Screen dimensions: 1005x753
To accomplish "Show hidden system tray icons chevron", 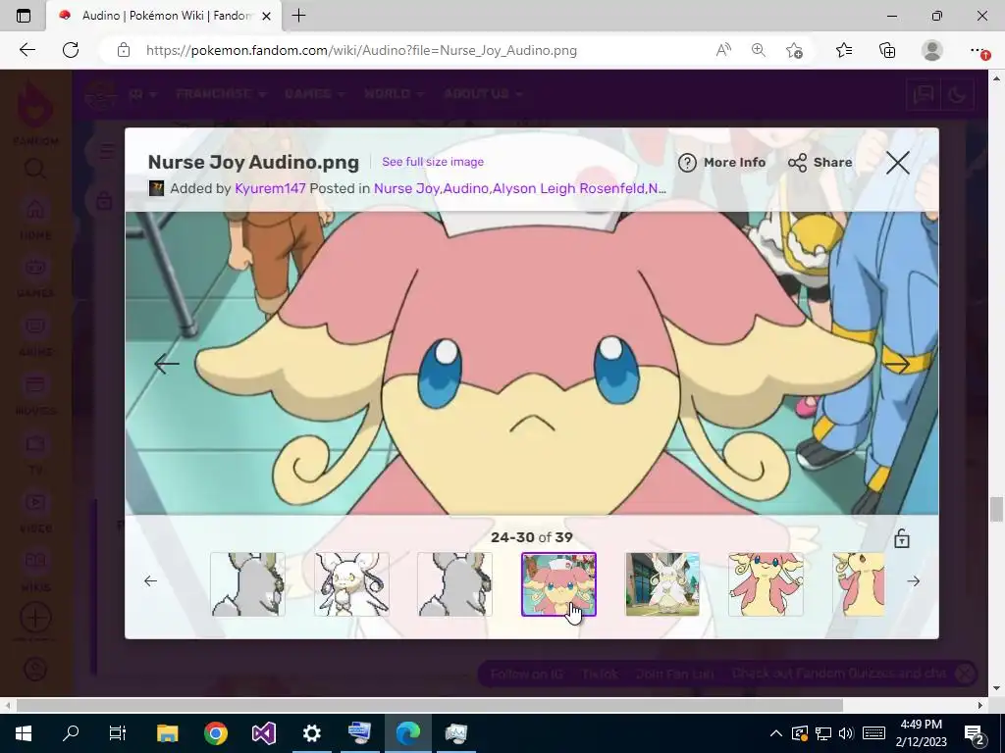I will point(775,733).
